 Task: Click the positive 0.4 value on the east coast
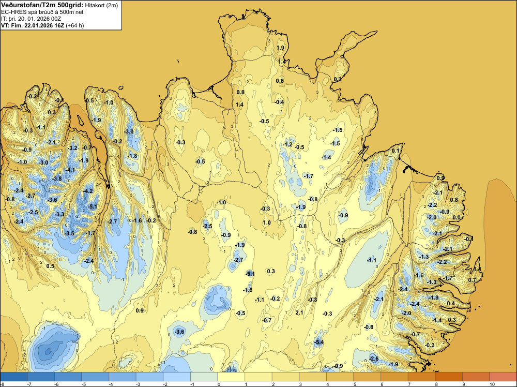(x=451, y=303)
